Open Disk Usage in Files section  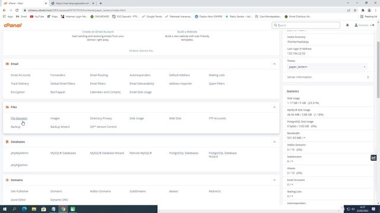[x=137, y=118]
